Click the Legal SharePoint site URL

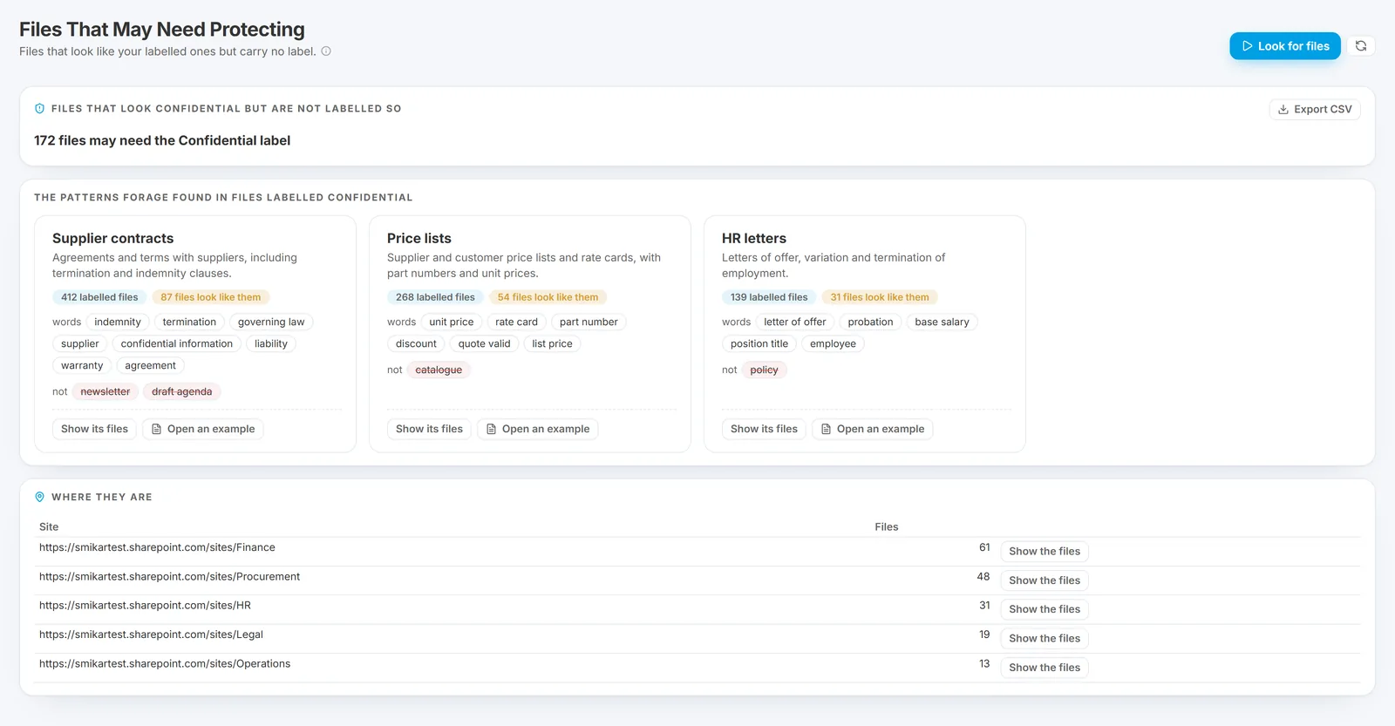tap(151, 634)
